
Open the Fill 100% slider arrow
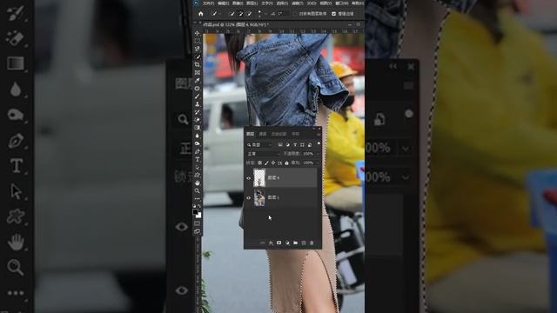pyautogui.click(x=317, y=163)
